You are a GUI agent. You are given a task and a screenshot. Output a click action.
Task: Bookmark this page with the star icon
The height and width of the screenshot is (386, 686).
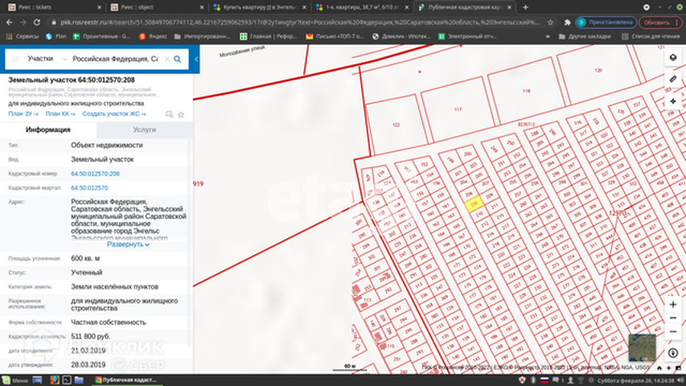[x=550, y=23]
